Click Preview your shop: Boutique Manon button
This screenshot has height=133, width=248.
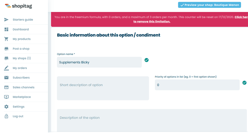209,5
